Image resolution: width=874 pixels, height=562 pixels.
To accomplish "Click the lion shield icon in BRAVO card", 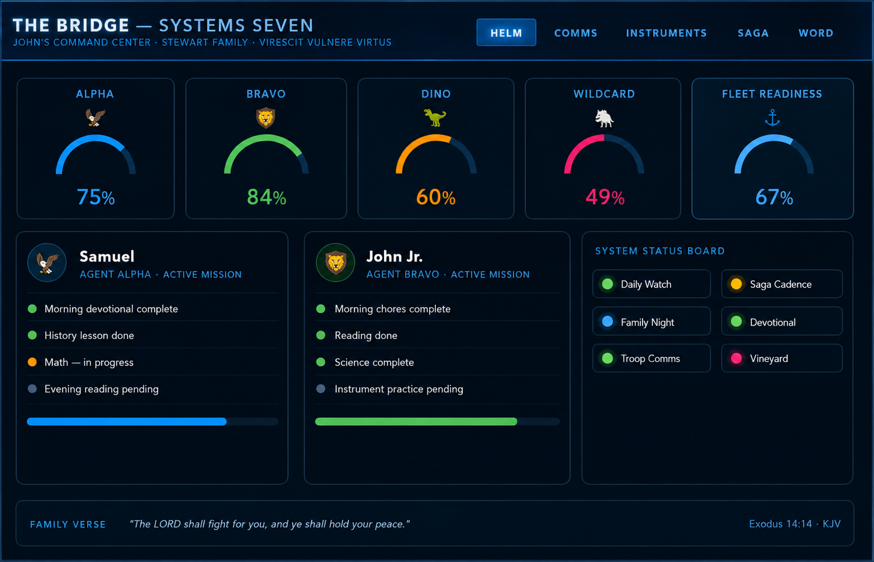I will point(265,118).
